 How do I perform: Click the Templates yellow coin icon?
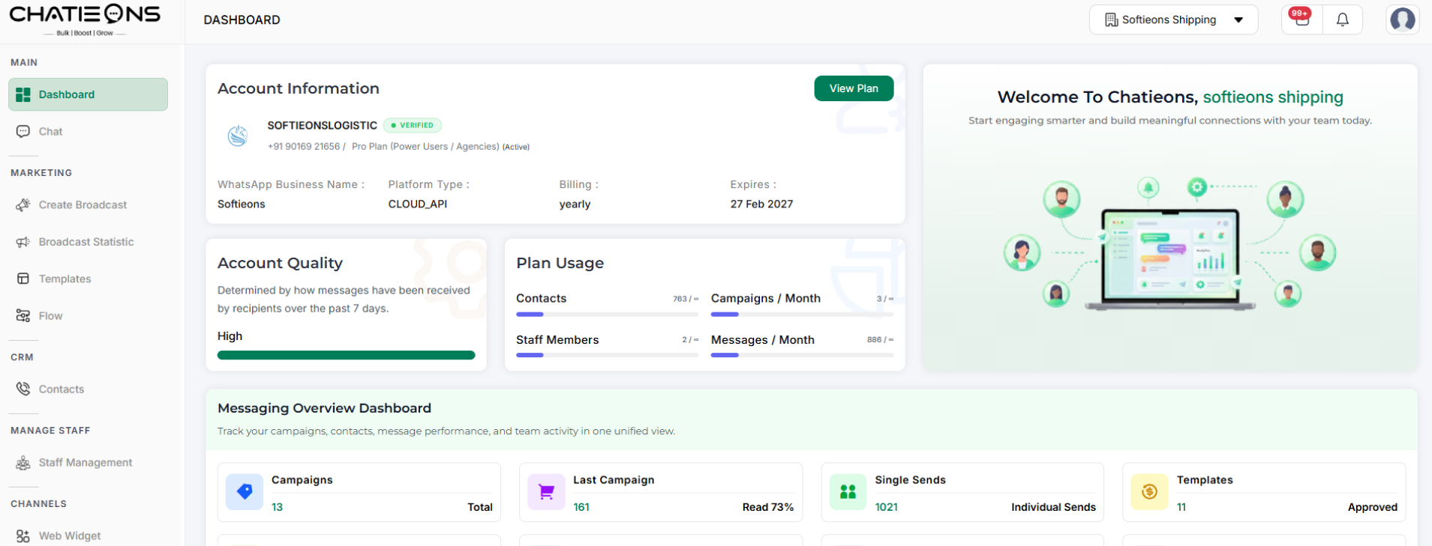1149,492
